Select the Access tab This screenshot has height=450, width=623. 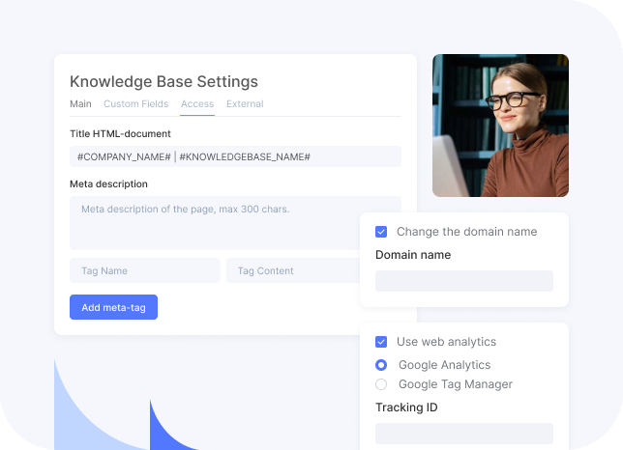(x=197, y=104)
